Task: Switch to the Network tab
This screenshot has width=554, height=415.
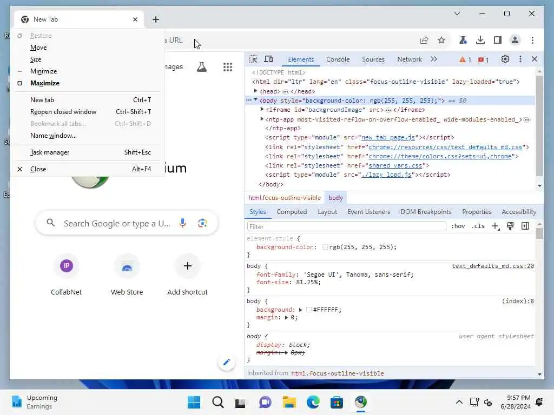Action: (410, 59)
